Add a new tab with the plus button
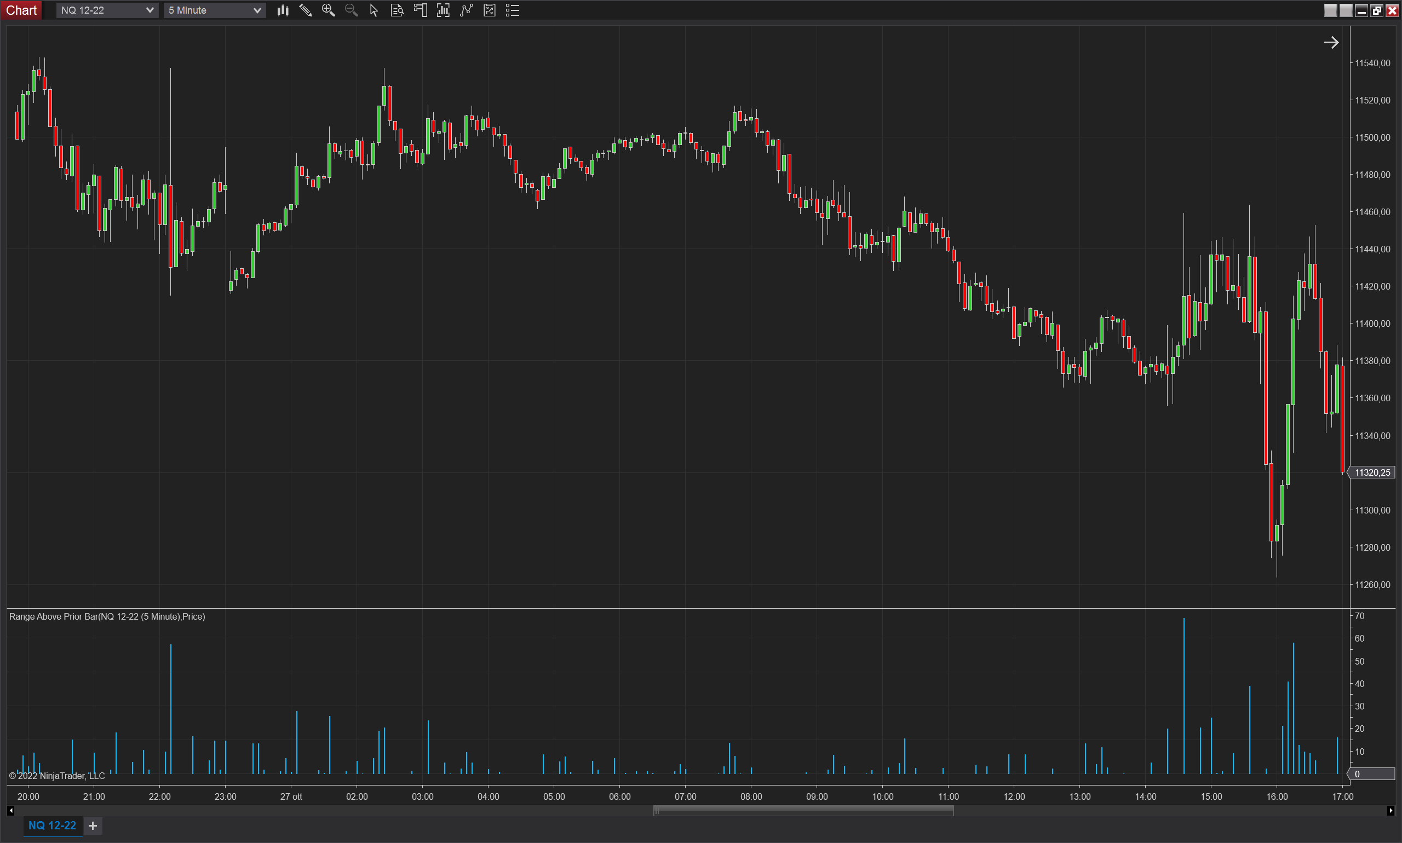Image resolution: width=1402 pixels, height=843 pixels. pyautogui.click(x=93, y=826)
